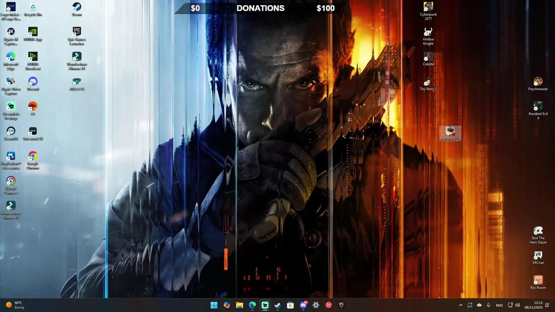Open Copilot from the taskbar
The height and width of the screenshot is (312, 555).
click(x=227, y=305)
